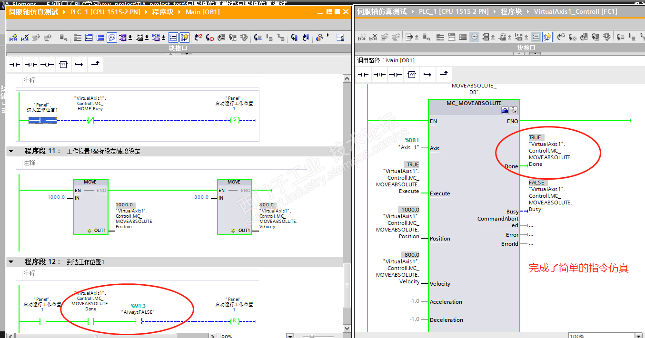
Task: Insert coil instruction in Main window favorites
Action: coord(47,64)
